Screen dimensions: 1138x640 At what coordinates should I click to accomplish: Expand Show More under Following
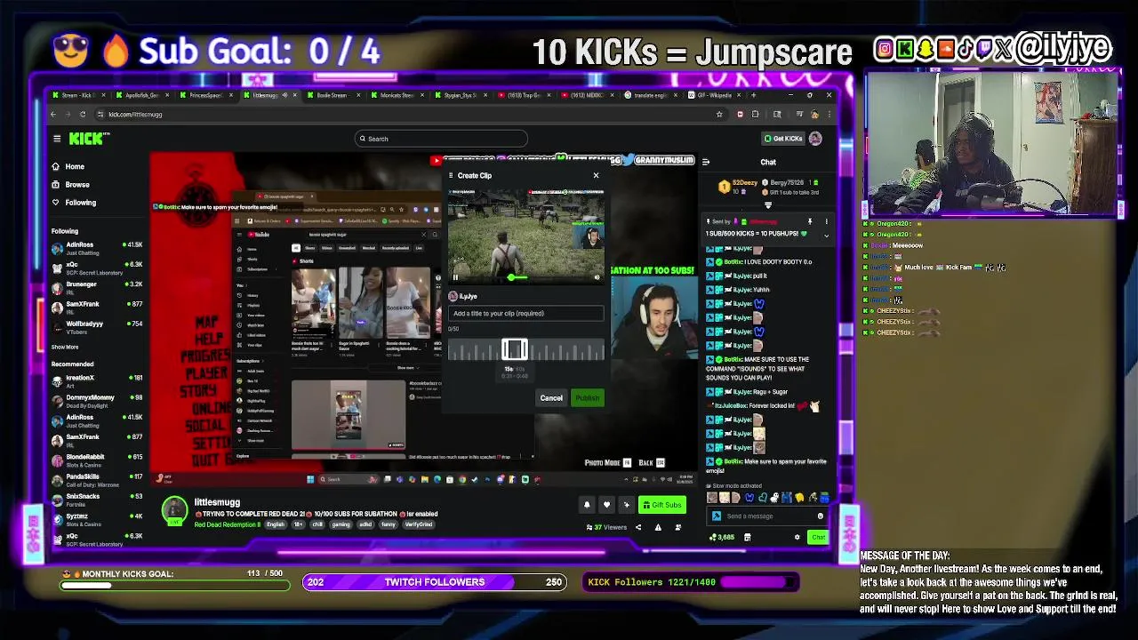click(65, 347)
